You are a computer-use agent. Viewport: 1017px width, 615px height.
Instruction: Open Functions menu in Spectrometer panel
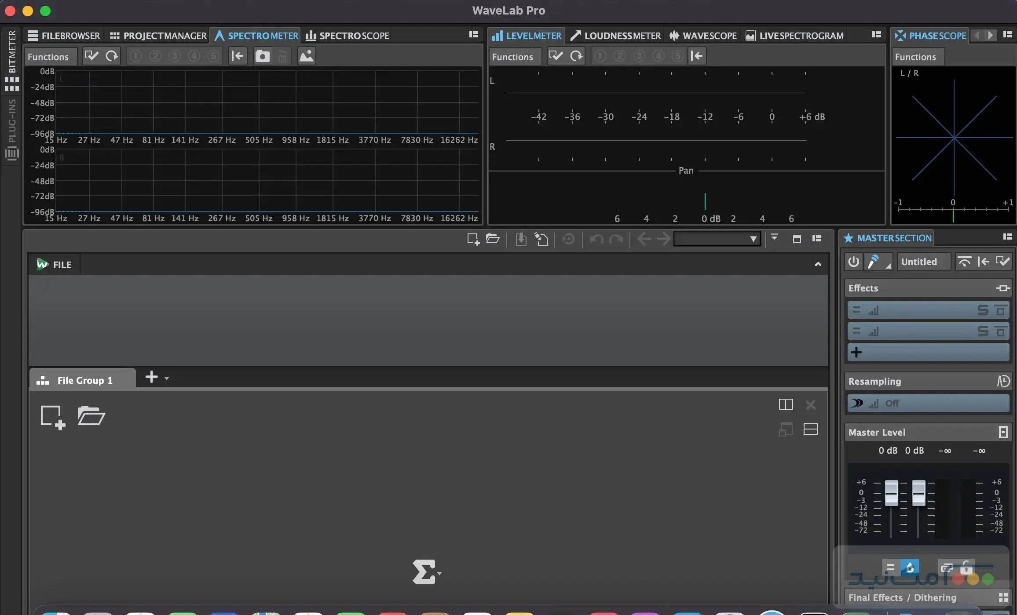(48, 57)
